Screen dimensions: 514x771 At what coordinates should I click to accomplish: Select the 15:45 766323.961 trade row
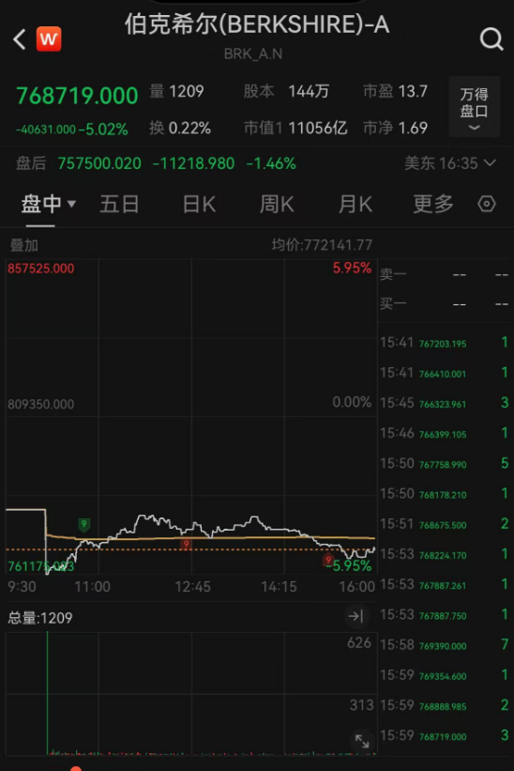click(445, 403)
